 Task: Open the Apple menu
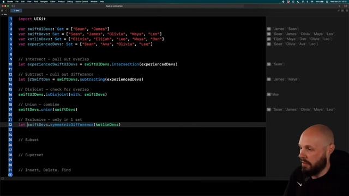coord(3,2)
